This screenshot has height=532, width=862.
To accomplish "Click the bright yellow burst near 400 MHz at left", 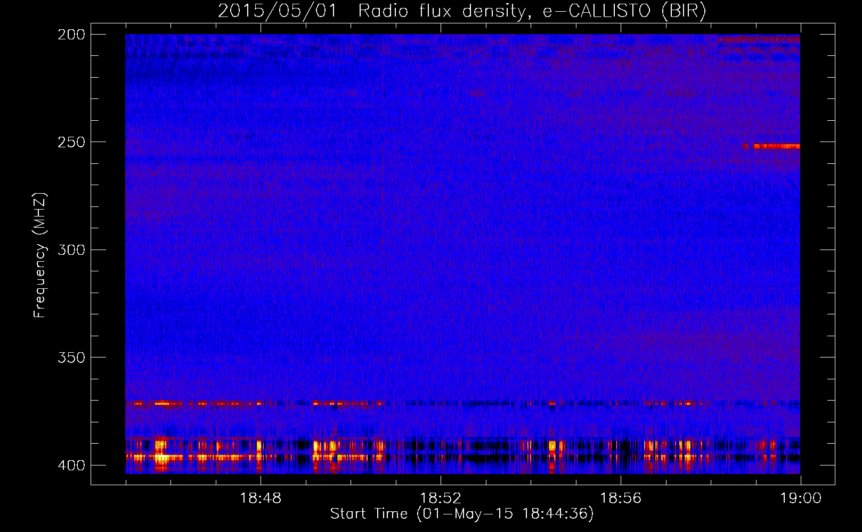I will point(161,456).
